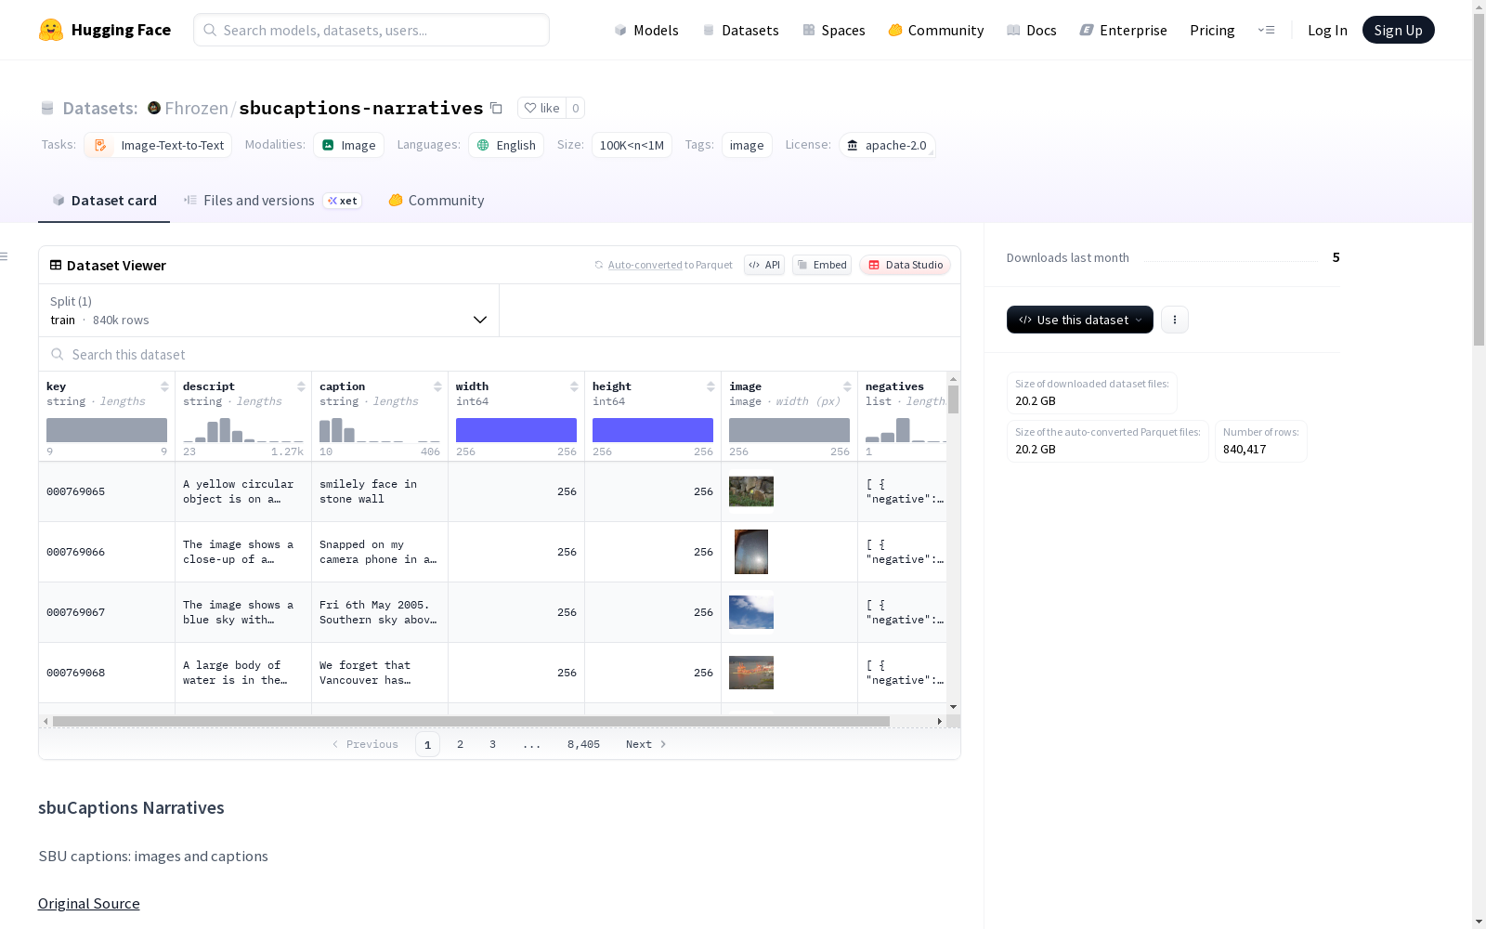Open the Files and versions tab
This screenshot has height=929, width=1486.
(x=272, y=201)
